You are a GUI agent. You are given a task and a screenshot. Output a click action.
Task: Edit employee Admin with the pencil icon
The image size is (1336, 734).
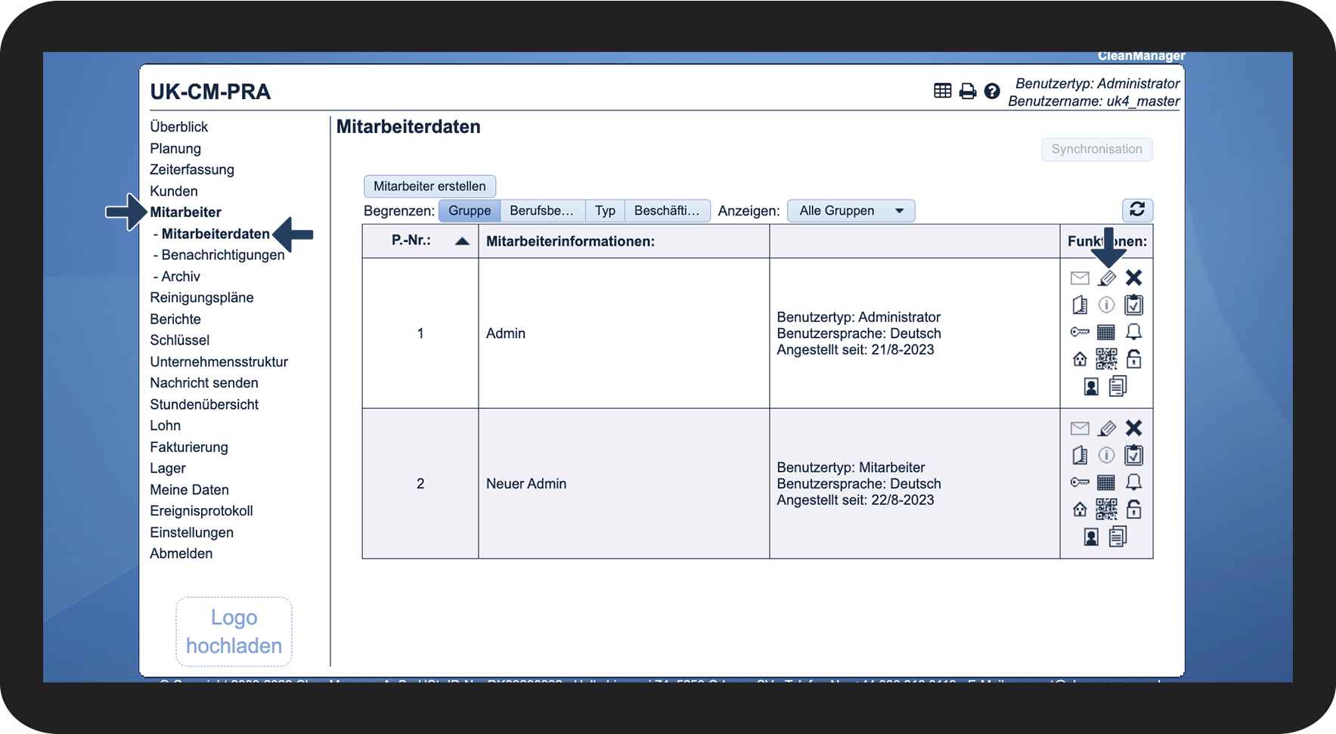coord(1107,278)
